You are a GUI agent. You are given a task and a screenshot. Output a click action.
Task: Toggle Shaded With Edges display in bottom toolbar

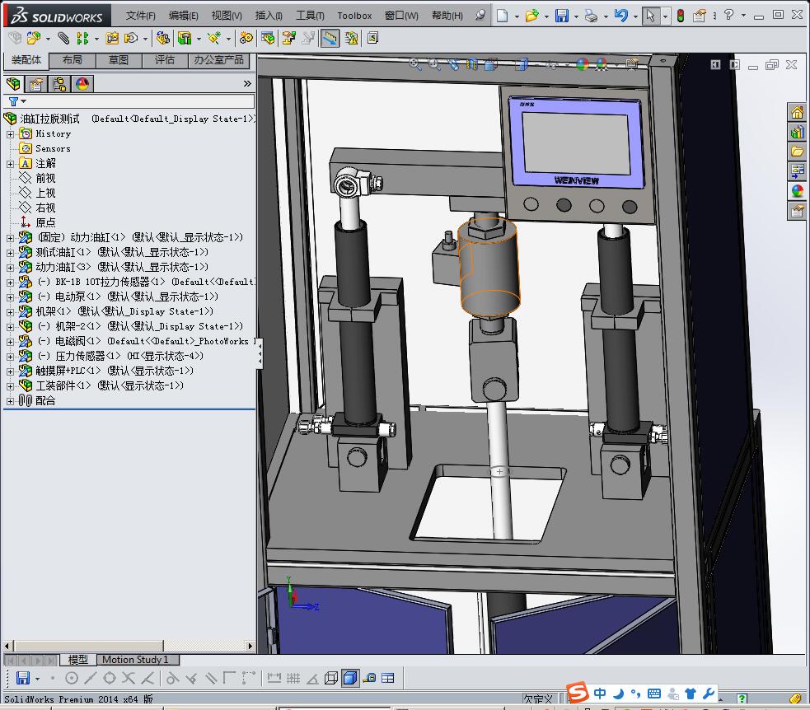click(x=349, y=678)
